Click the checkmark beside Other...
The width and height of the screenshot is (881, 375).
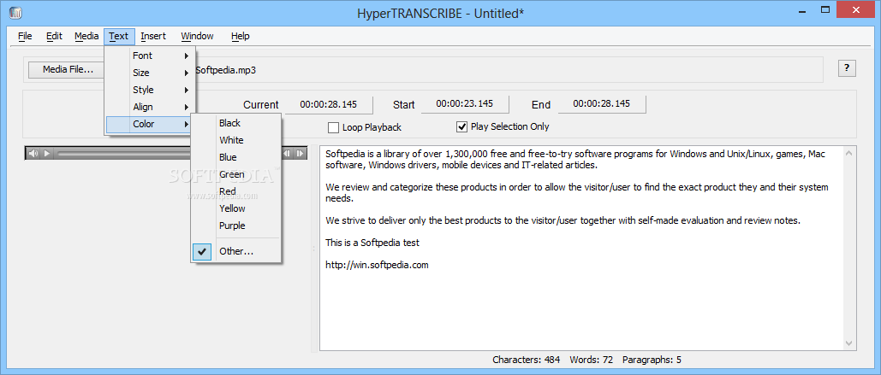tap(202, 252)
